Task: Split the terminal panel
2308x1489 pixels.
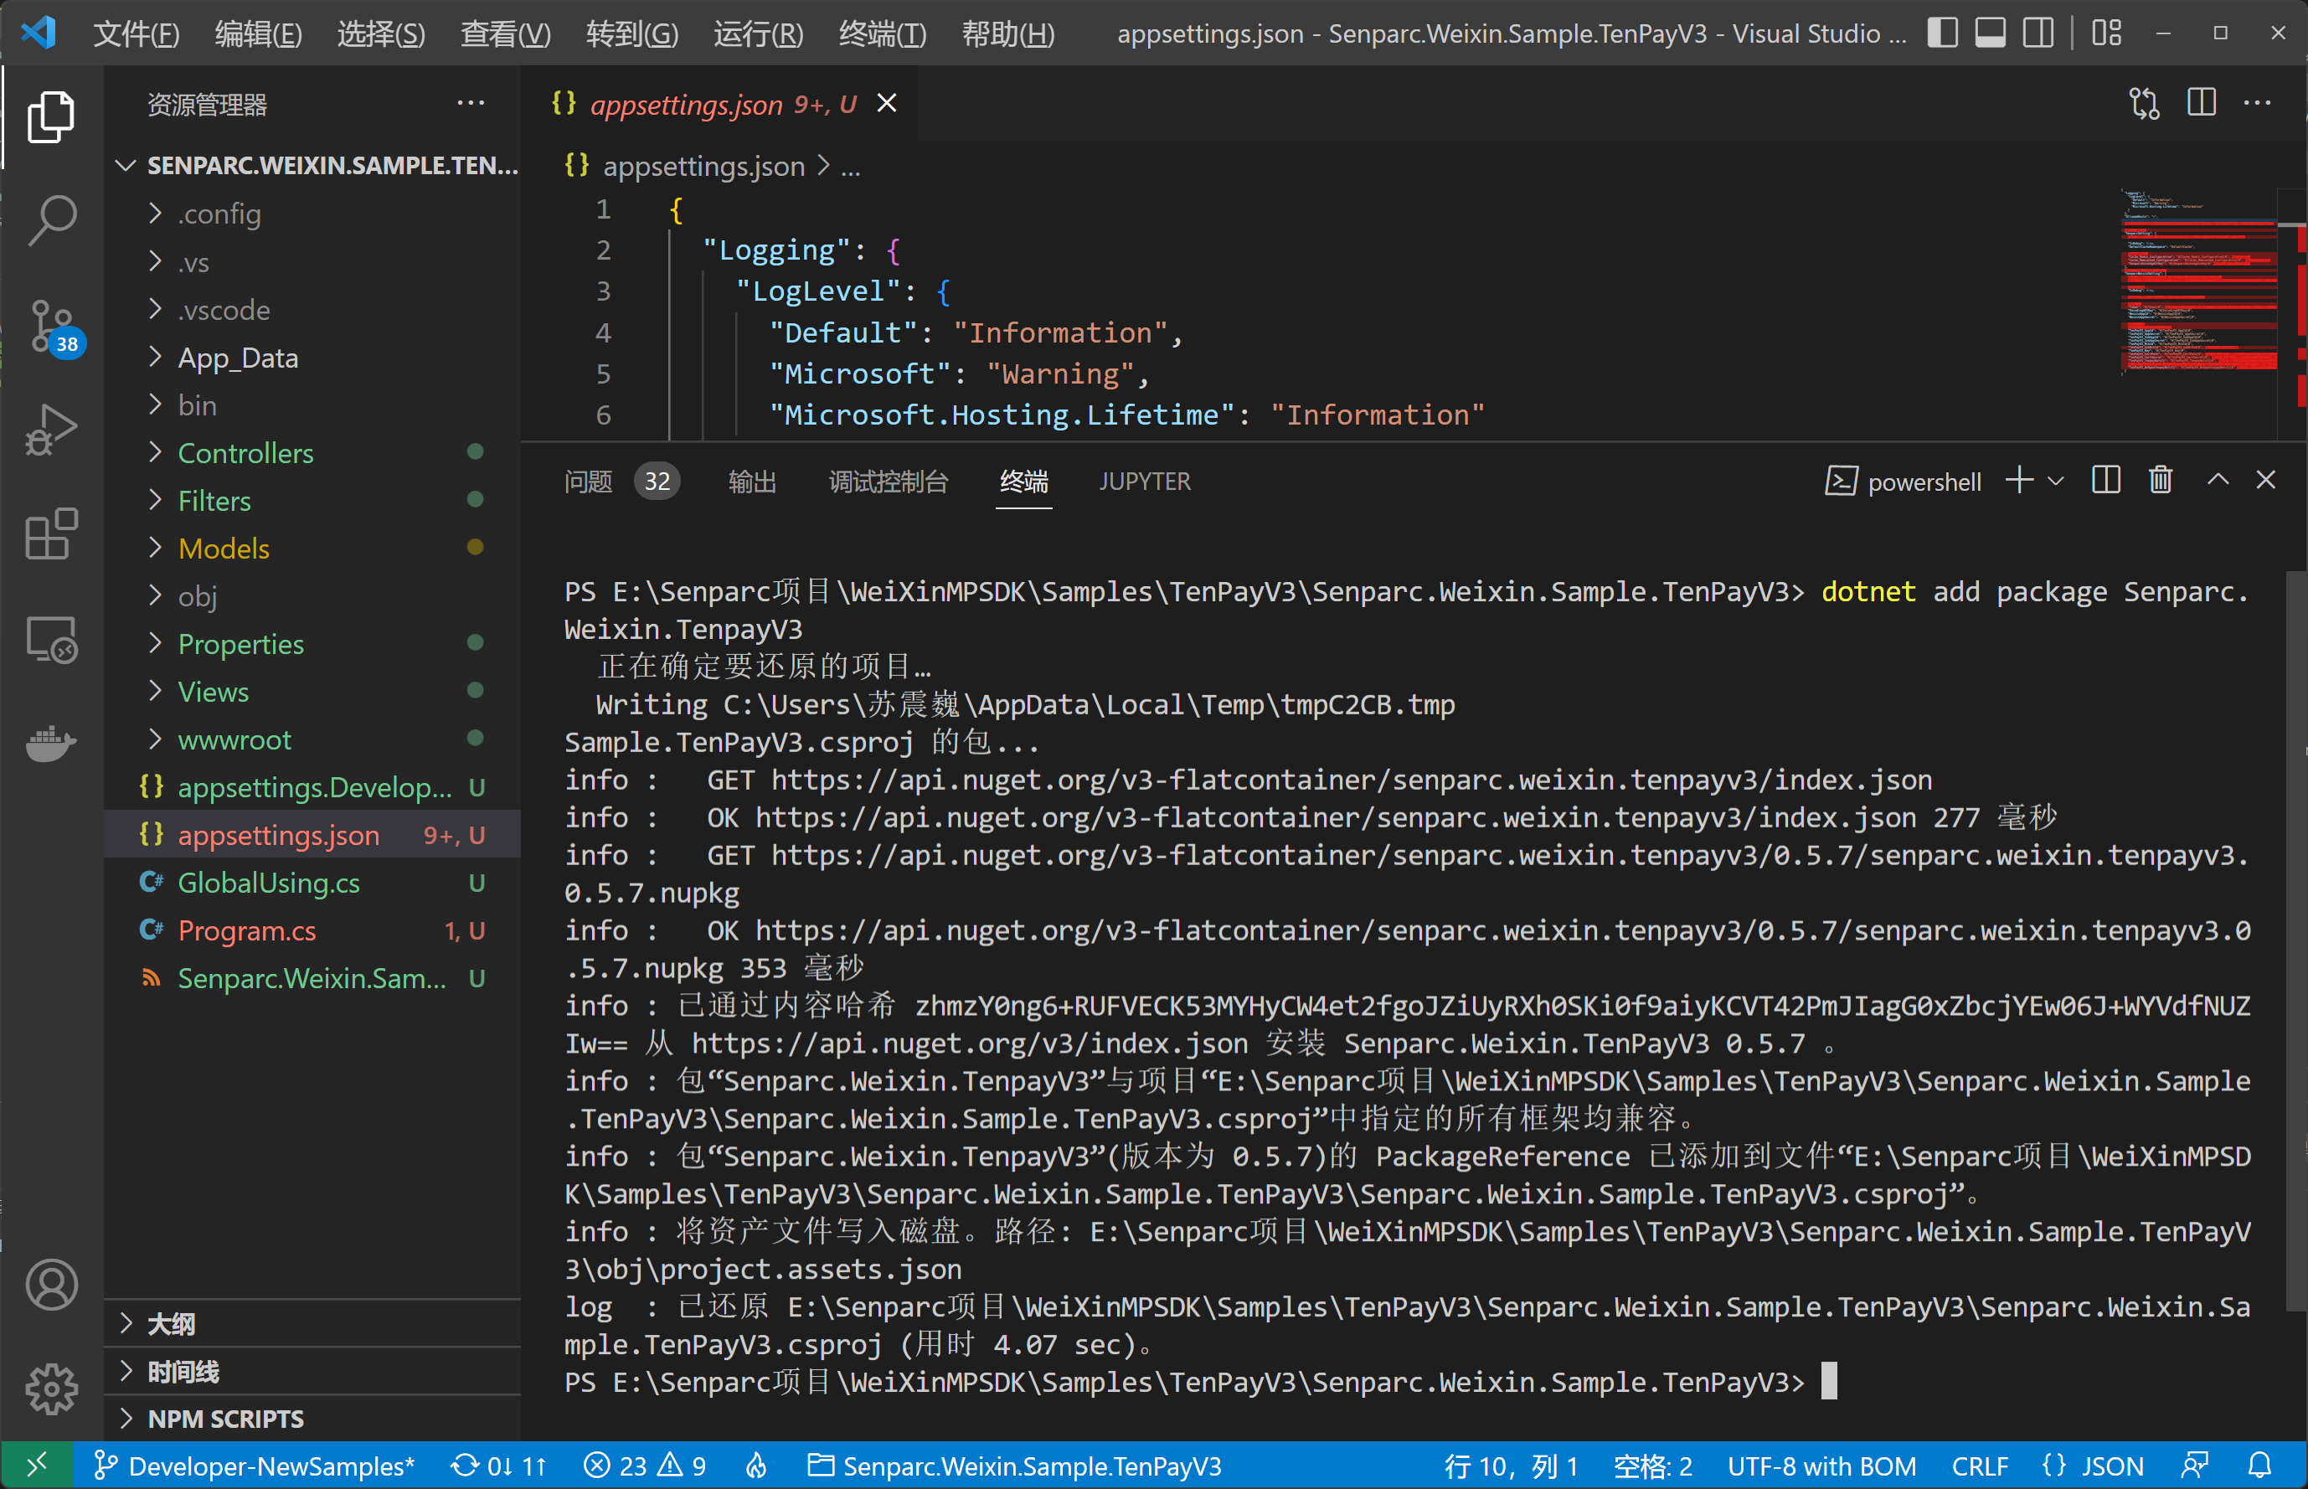Action: 2106,481
